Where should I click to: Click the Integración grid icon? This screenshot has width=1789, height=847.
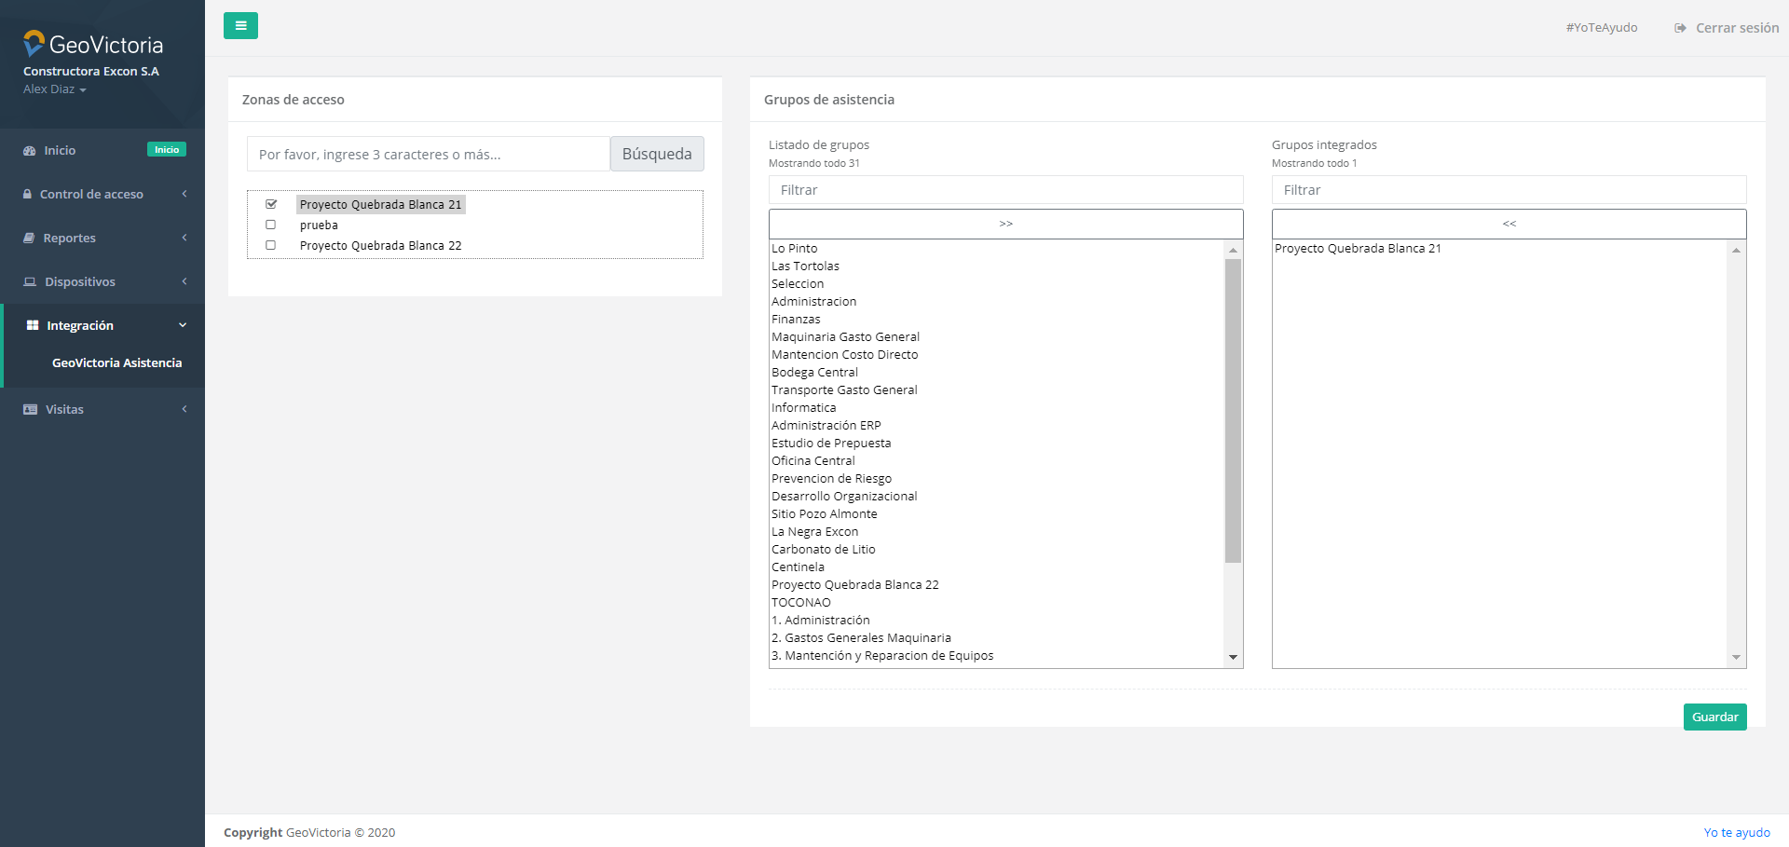[x=33, y=326]
